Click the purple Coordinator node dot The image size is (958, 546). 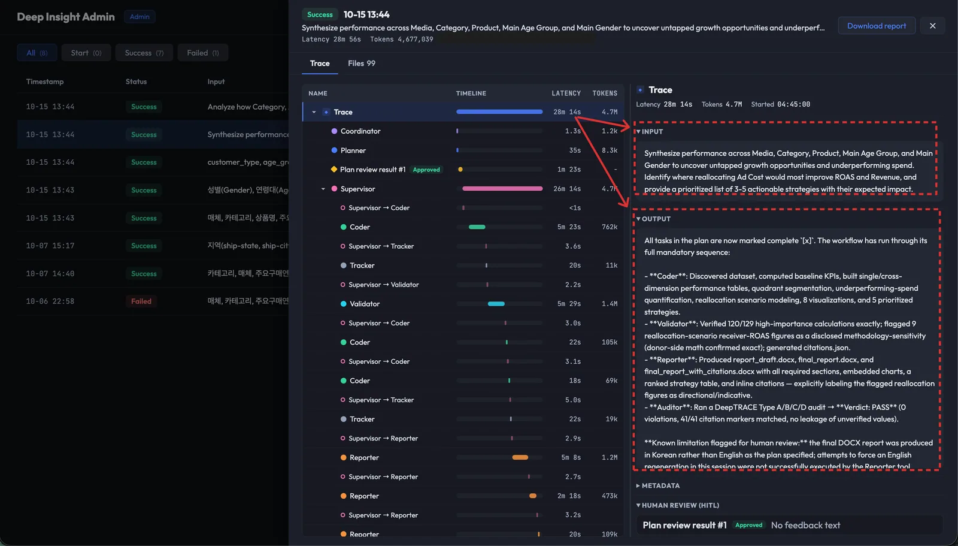(x=334, y=131)
